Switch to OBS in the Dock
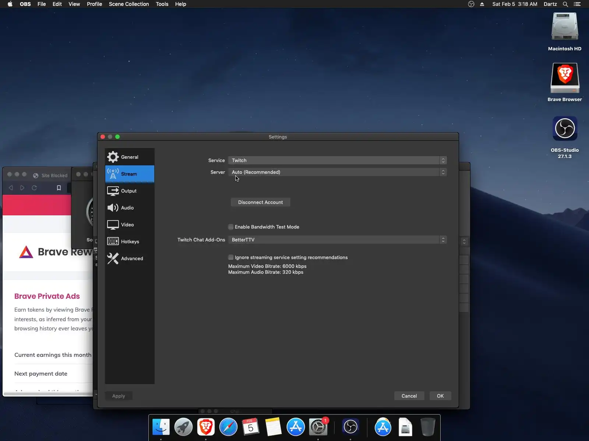Screen dimensions: 589x441 click(350, 427)
